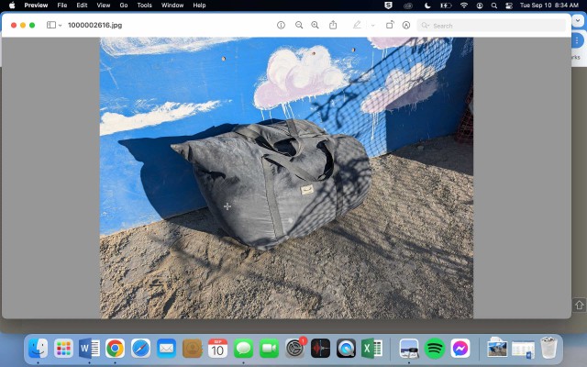Image resolution: width=587 pixels, height=367 pixels.
Task: Open Finder from the Dock
Action: click(39, 349)
